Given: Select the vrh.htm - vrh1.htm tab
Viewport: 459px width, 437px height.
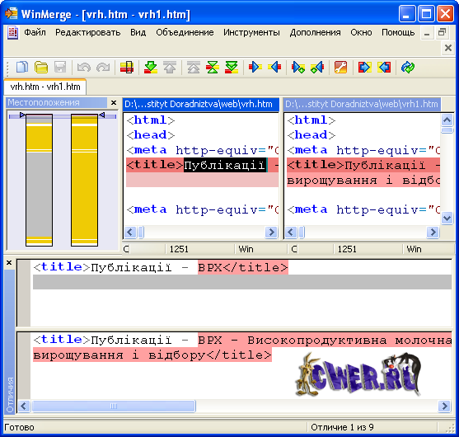Looking at the screenshot, I should tap(45, 87).
